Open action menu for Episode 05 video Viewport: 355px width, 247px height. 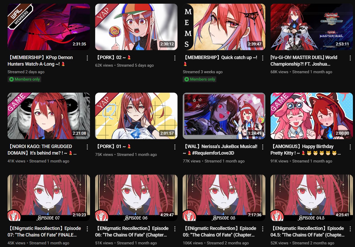tap(263, 229)
